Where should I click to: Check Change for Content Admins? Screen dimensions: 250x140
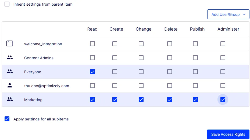[141, 58]
